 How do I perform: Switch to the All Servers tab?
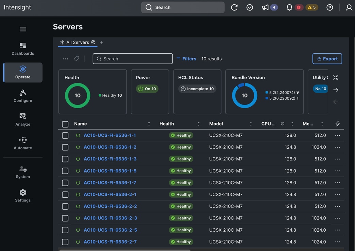coord(78,42)
